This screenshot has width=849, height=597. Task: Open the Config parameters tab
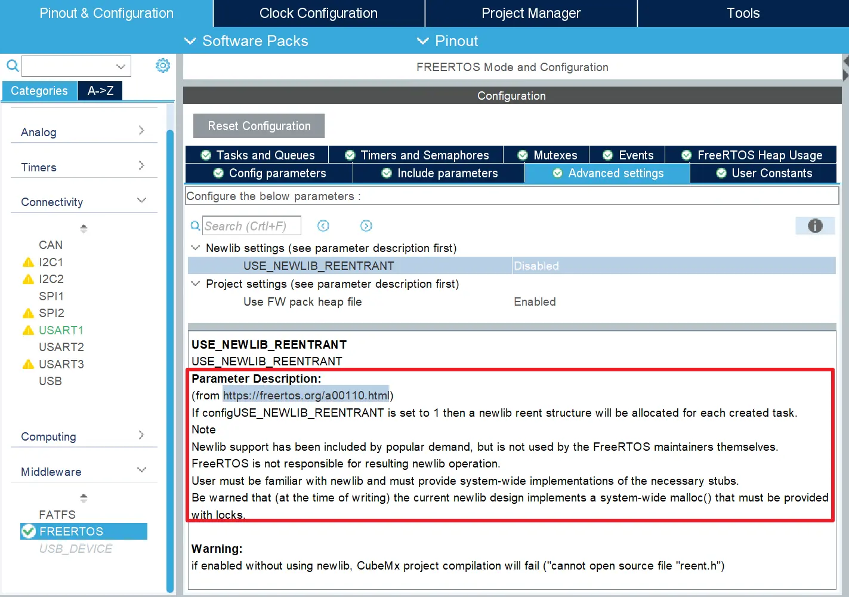click(x=269, y=173)
